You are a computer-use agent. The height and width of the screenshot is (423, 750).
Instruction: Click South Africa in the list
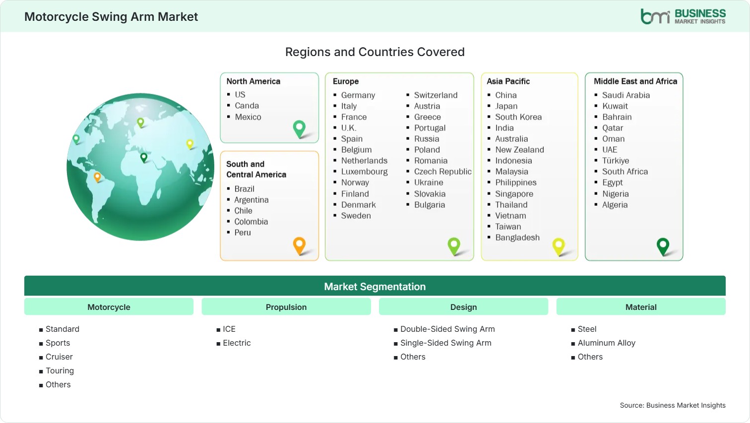click(x=625, y=172)
